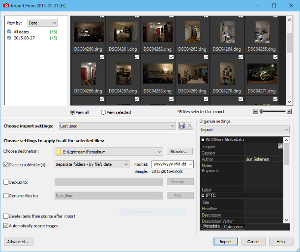Open Separate folders by file's date dropdown
300x252 pixels.
[92, 164]
